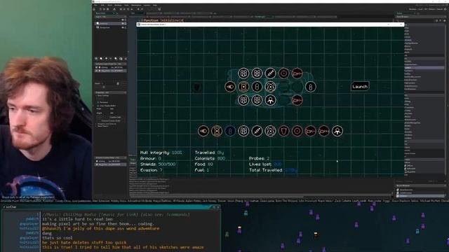
Task: Toggle visibility of the Instances layer
Action: [123, 23]
